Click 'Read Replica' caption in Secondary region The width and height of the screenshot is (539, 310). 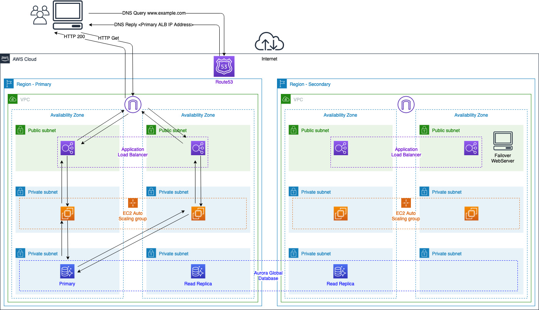point(340,284)
